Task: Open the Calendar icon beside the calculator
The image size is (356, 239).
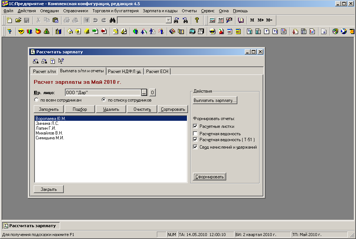Action: [221, 20]
